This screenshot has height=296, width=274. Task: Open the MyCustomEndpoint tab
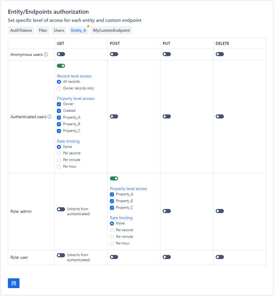[111, 30]
